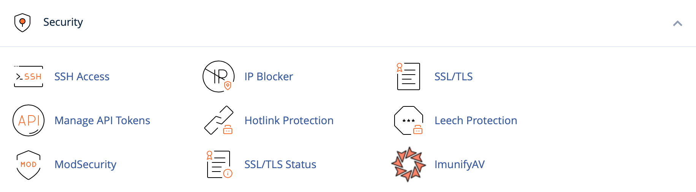Launch the ModSecurity text link
Image resolution: width=696 pixels, height=192 pixels.
[x=86, y=164]
